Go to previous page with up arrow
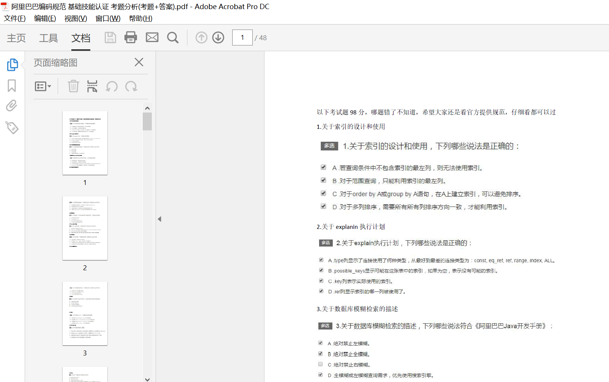The image size is (609, 382). click(x=201, y=38)
